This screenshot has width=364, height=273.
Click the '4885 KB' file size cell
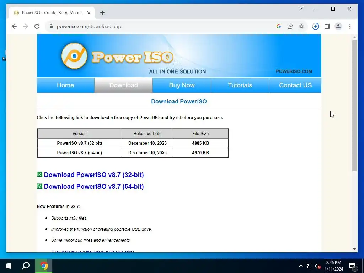pos(200,143)
